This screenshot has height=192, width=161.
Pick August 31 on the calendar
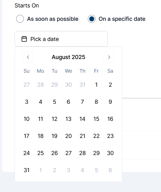pos(27,170)
